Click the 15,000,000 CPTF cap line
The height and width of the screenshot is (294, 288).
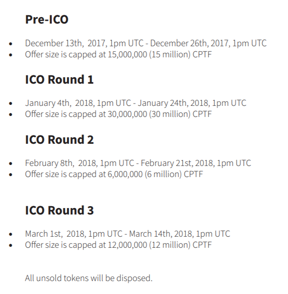118,55
